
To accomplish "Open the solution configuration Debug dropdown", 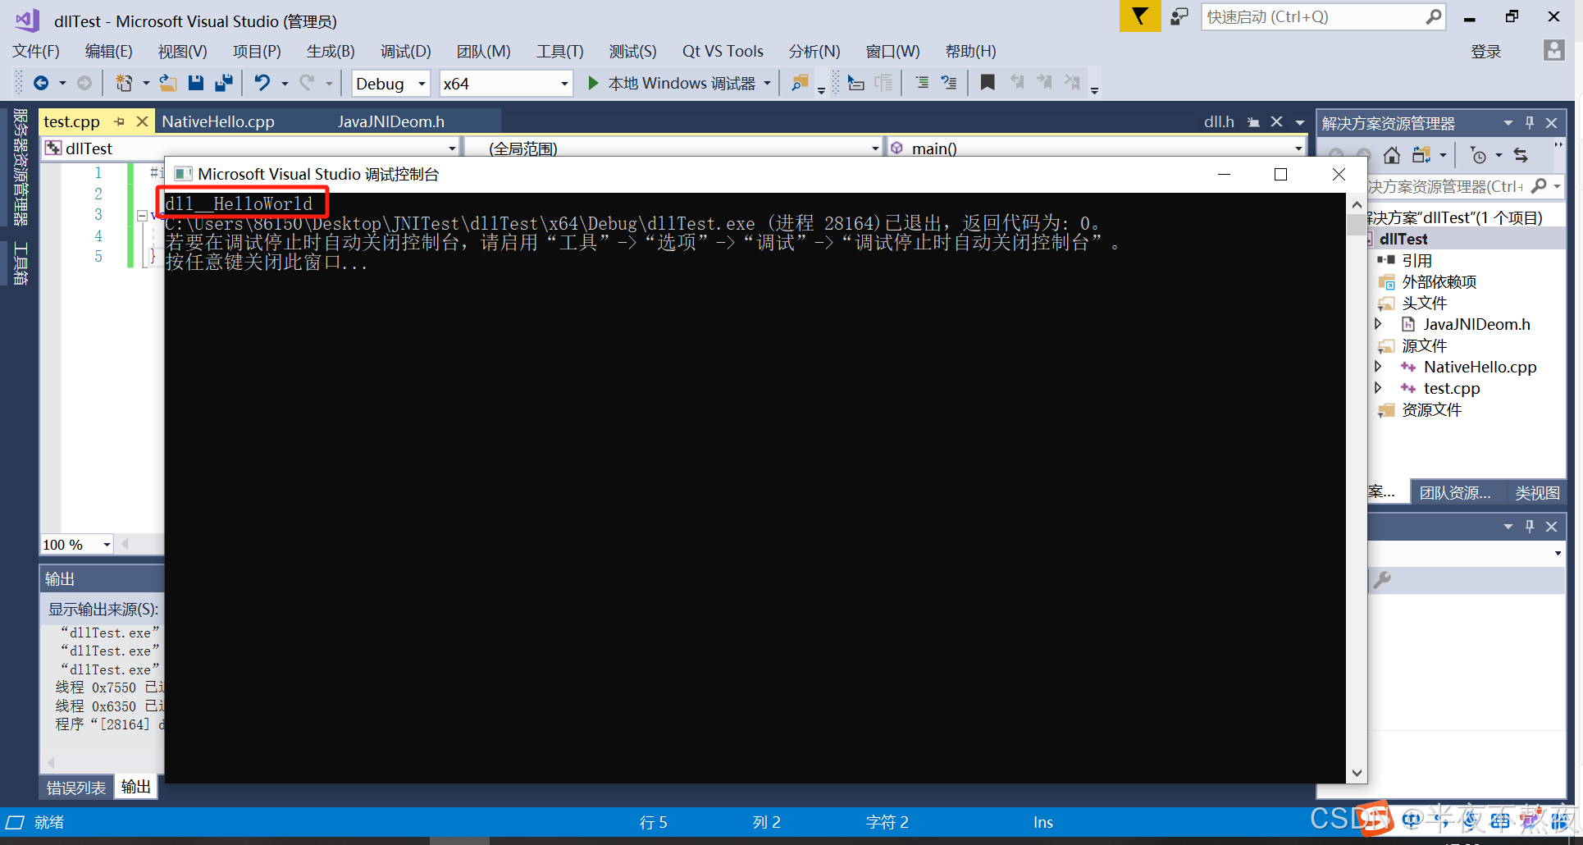I will [x=420, y=83].
